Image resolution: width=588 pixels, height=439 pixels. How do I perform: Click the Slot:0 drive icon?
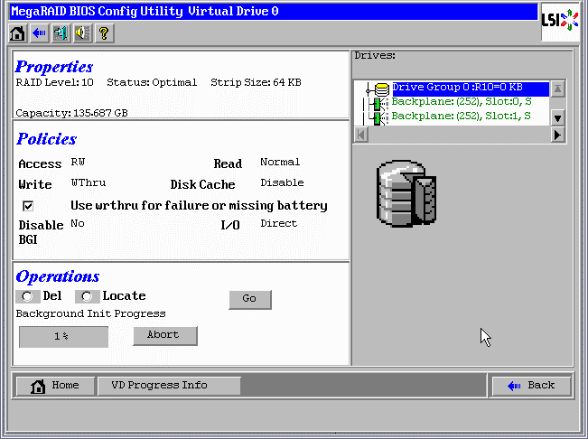[x=378, y=104]
